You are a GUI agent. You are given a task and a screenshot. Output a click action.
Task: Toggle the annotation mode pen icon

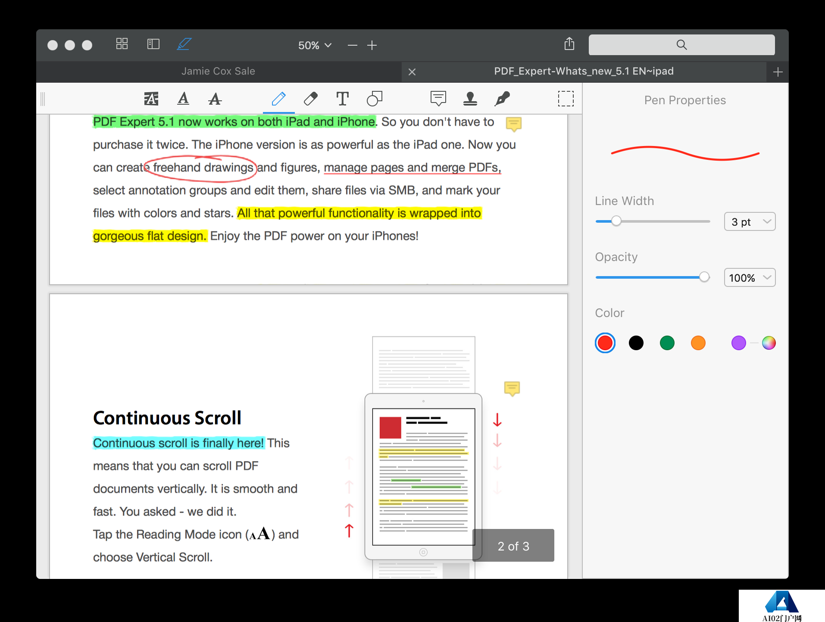[x=184, y=44]
